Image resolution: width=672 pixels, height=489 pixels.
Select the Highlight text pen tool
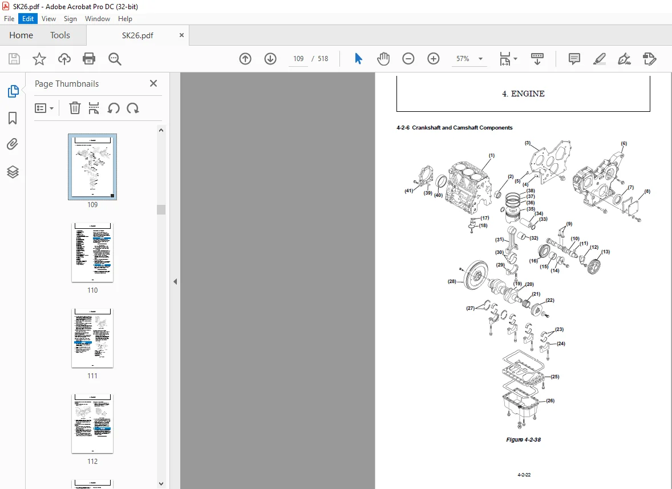click(x=599, y=59)
